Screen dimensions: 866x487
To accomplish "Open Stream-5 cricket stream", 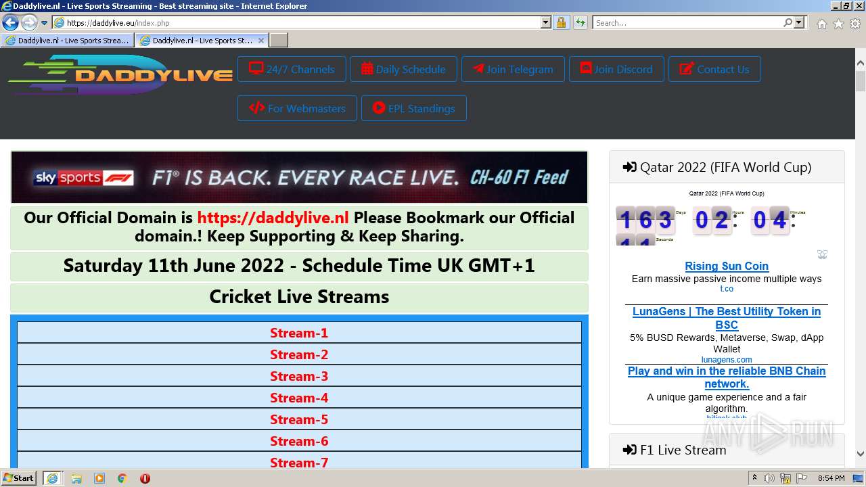I will tap(299, 419).
